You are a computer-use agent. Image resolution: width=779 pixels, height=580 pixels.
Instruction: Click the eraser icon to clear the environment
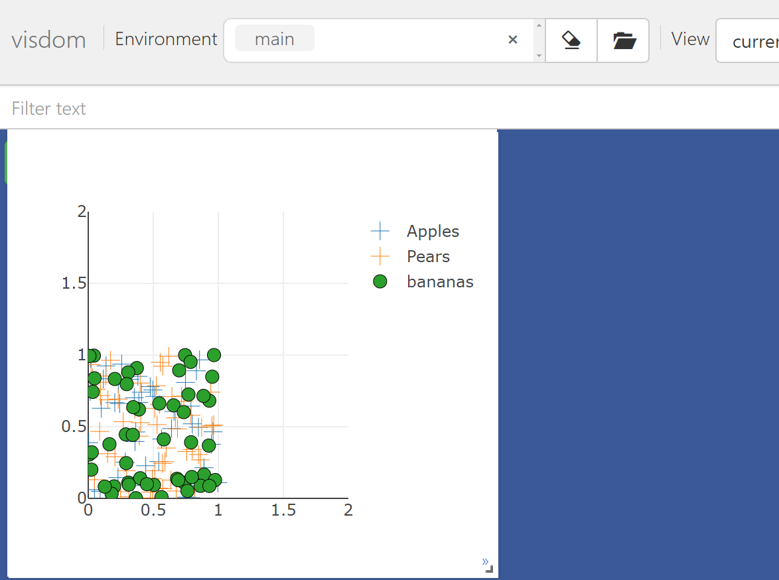click(571, 40)
